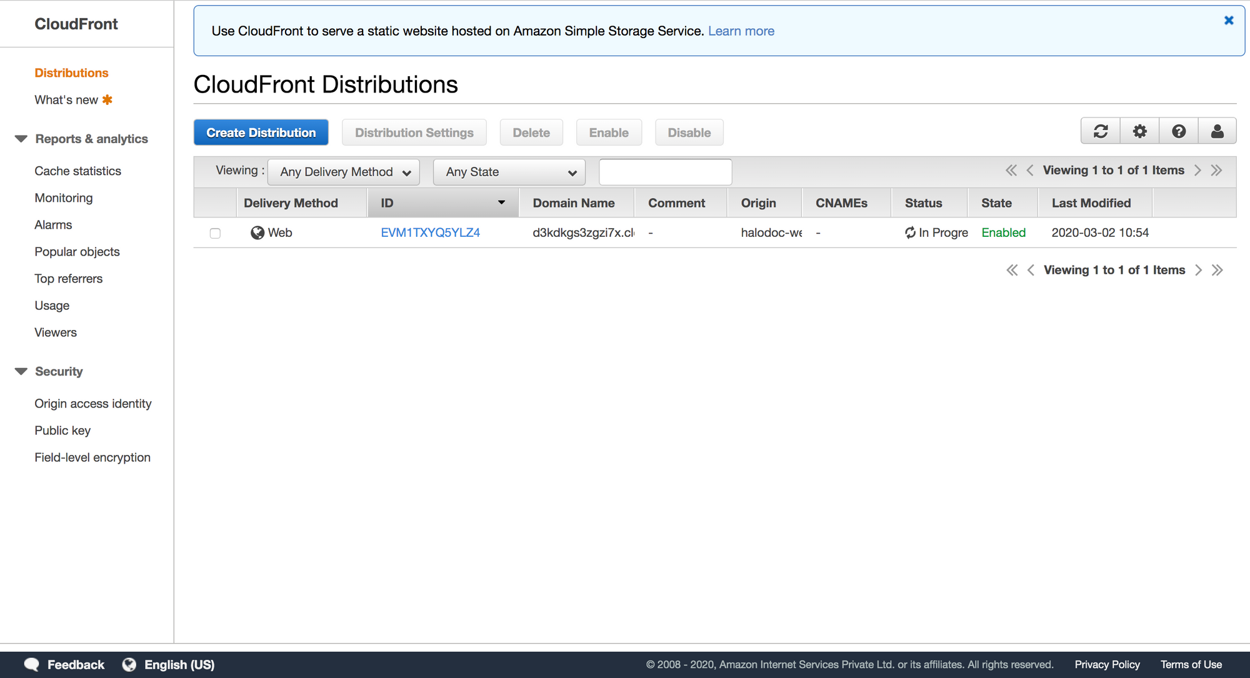
Task: Open preferences with the gear icon
Action: click(x=1139, y=131)
